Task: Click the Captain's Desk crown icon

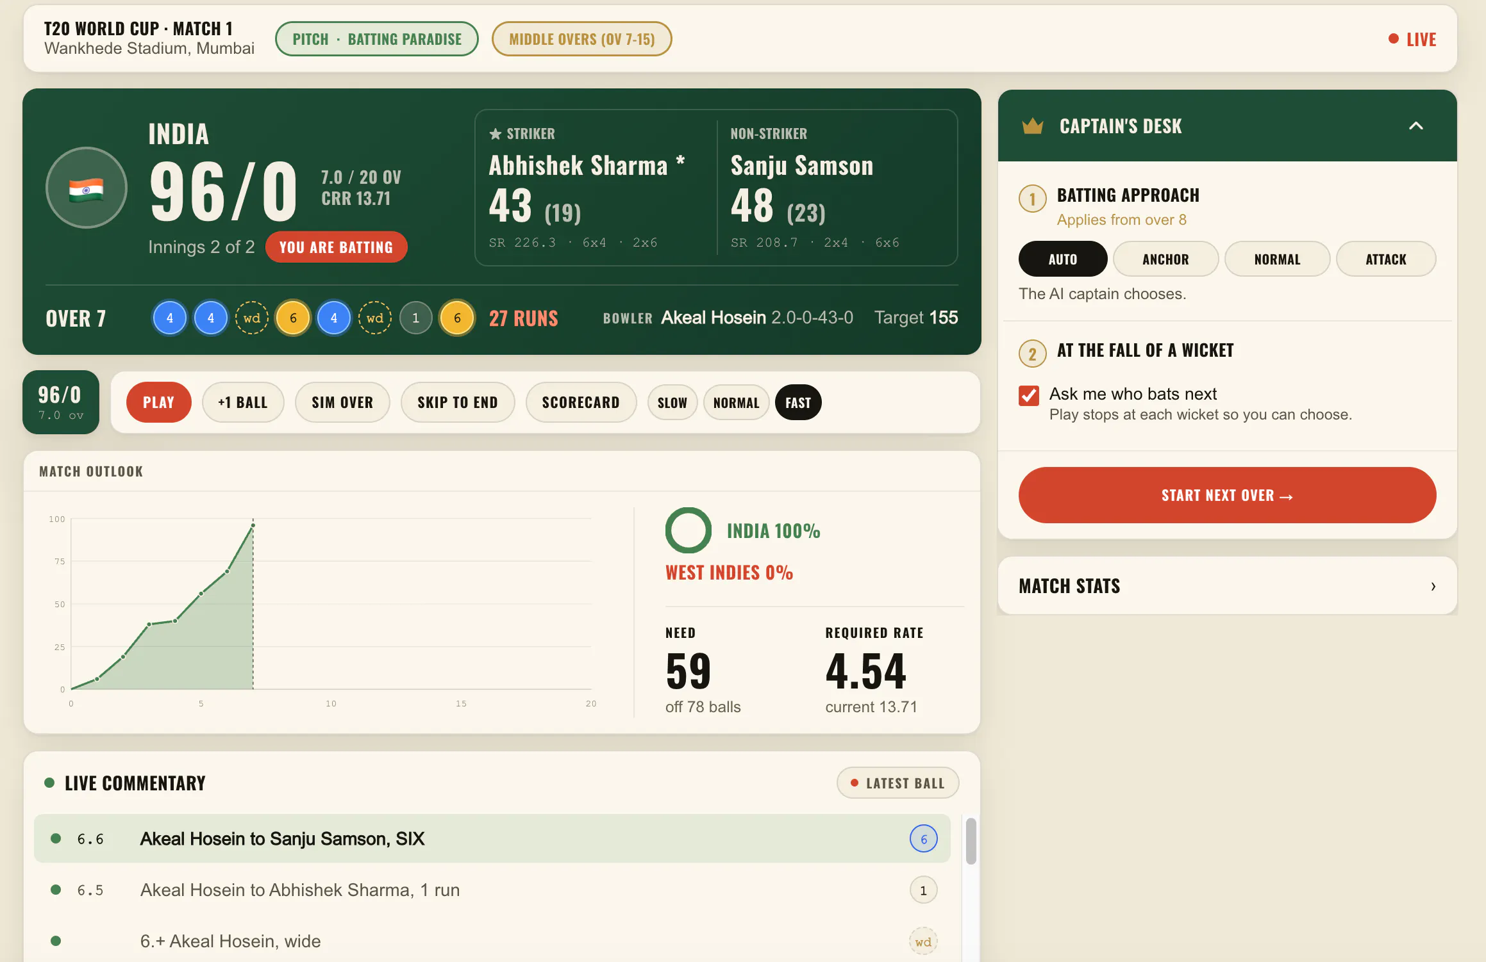Action: click(1032, 126)
